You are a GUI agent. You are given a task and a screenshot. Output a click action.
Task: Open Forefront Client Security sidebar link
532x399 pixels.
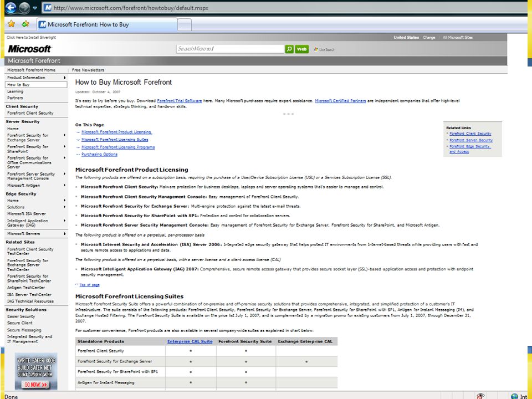coord(30,113)
